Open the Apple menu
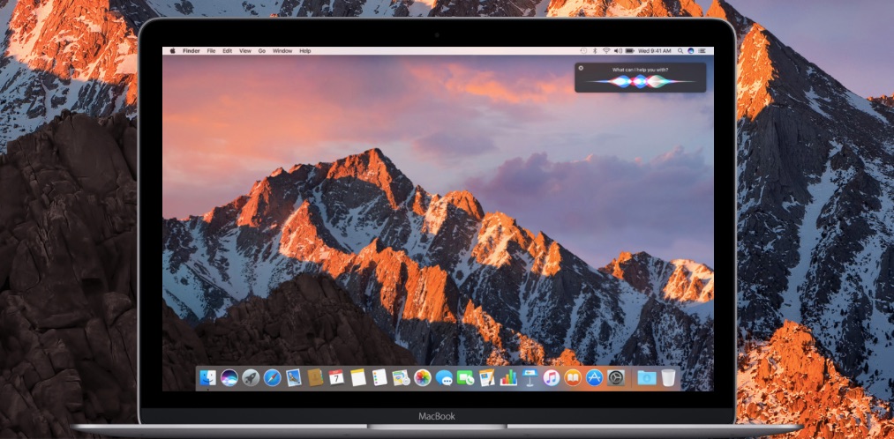The image size is (894, 439). [x=172, y=51]
